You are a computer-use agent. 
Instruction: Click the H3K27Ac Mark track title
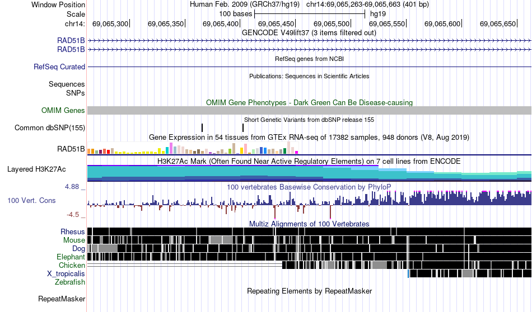(309, 161)
